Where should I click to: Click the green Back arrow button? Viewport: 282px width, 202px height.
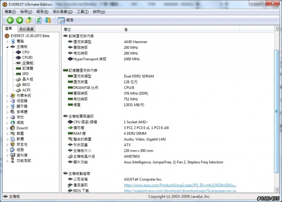click(x=10, y=20)
